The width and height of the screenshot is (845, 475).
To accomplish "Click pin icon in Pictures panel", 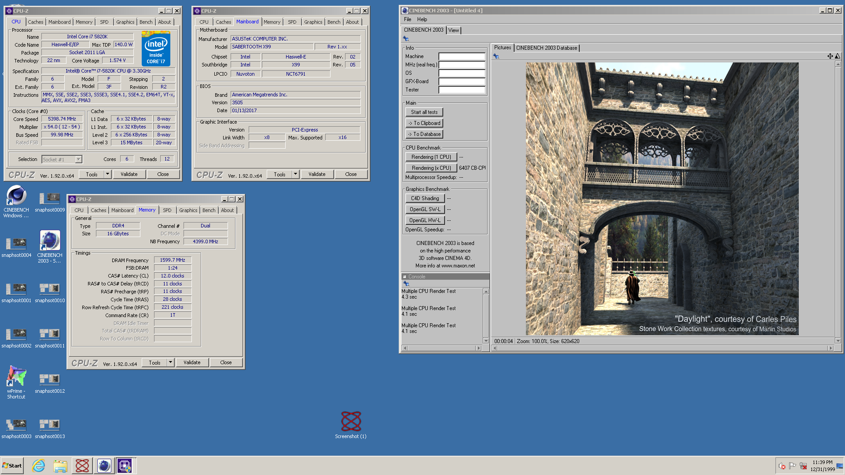I will pos(496,56).
